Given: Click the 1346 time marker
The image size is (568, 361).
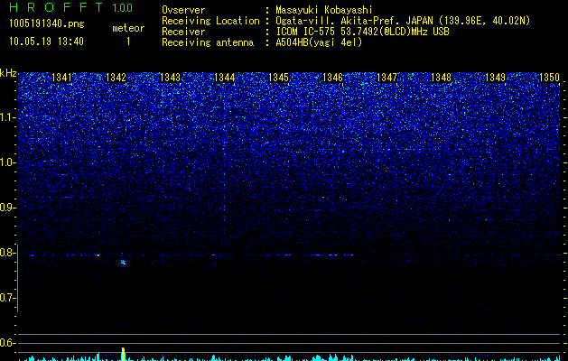Looking at the screenshot, I should (x=332, y=78).
